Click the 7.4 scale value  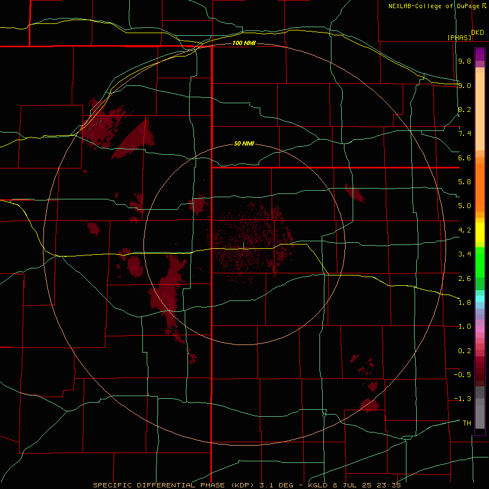pos(465,134)
